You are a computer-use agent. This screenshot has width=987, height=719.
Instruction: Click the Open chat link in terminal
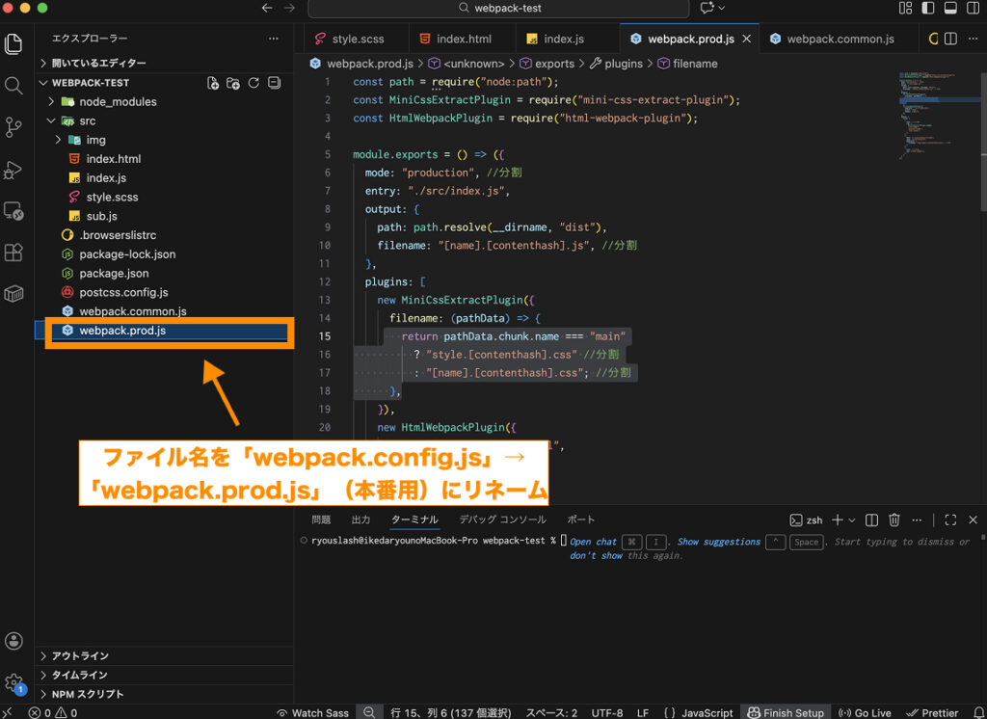click(x=593, y=542)
